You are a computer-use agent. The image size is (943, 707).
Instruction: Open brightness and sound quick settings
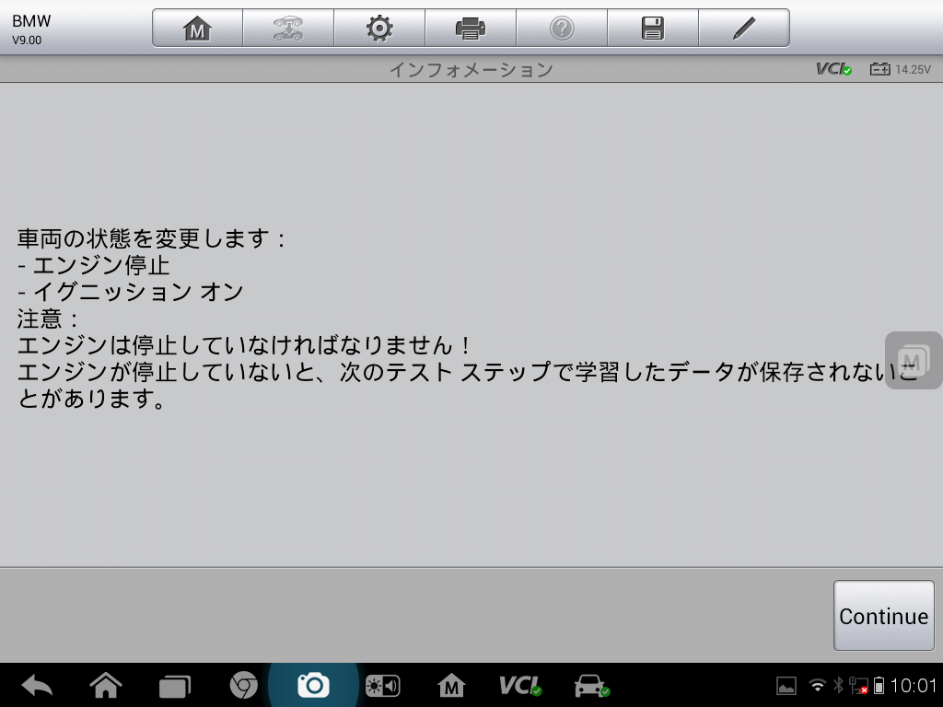pyautogui.click(x=382, y=685)
